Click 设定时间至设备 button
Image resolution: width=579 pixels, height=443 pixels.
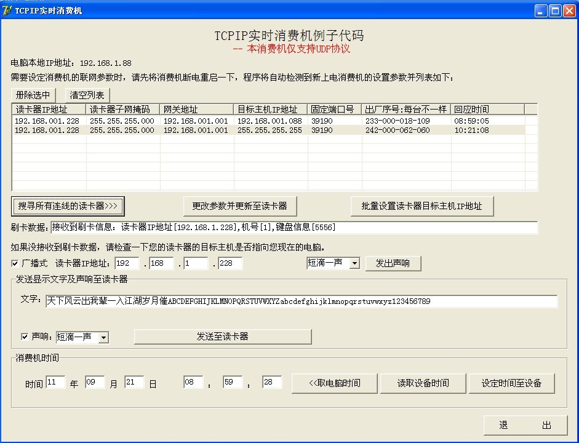tap(511, 383)
